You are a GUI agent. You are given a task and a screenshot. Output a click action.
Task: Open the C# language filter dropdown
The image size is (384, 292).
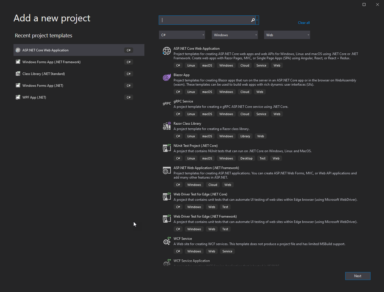tap(182, 35)
